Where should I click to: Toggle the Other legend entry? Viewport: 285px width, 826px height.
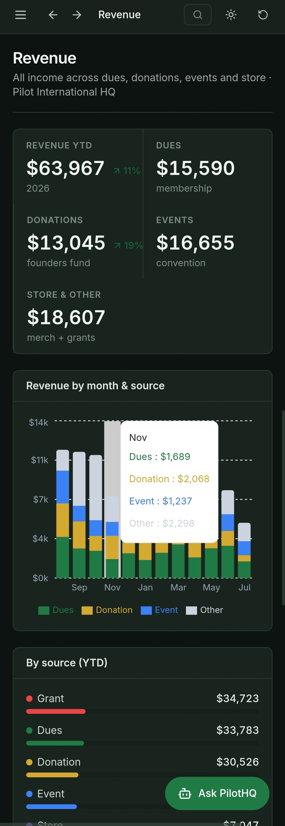pos(205,610)
